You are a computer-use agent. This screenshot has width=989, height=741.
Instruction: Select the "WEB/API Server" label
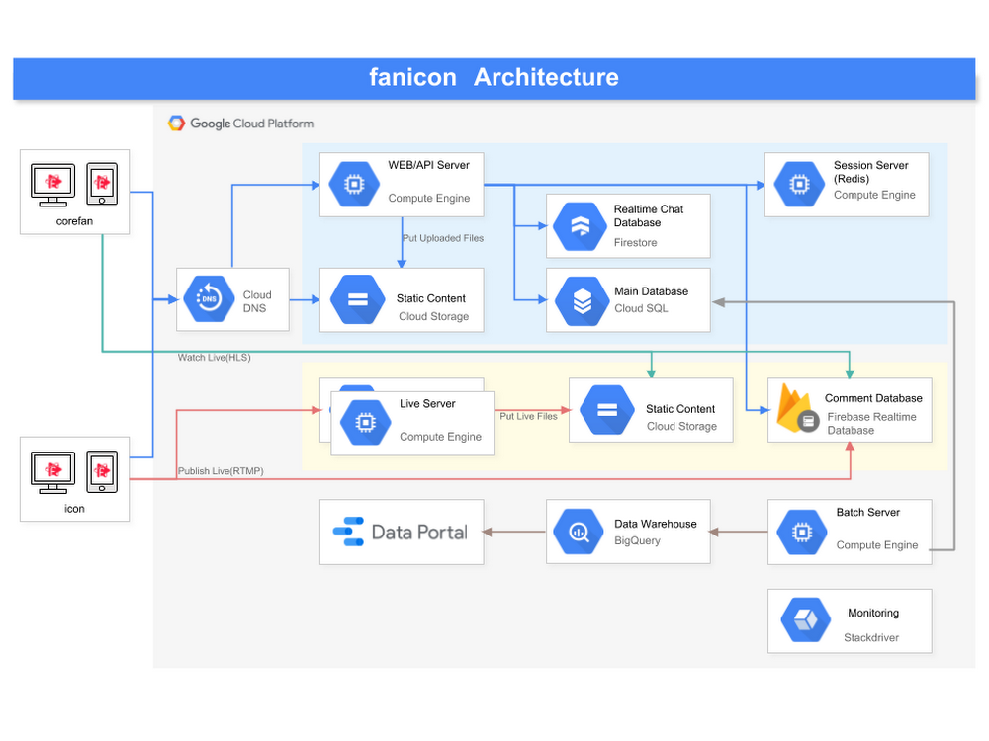coord(429,165)
